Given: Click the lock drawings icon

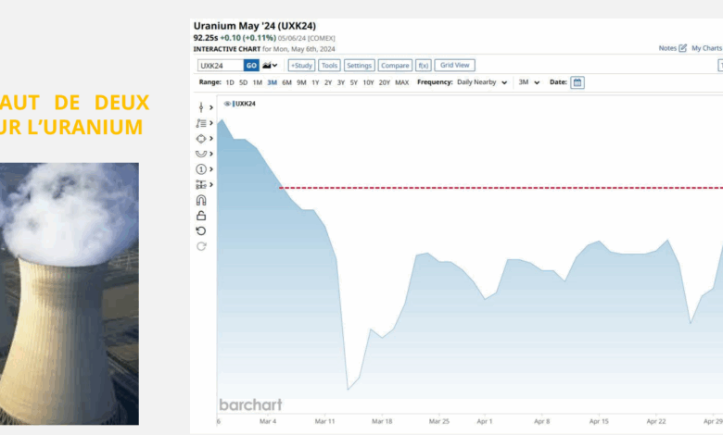Looking at the screenshot, I should coord(201,216).
